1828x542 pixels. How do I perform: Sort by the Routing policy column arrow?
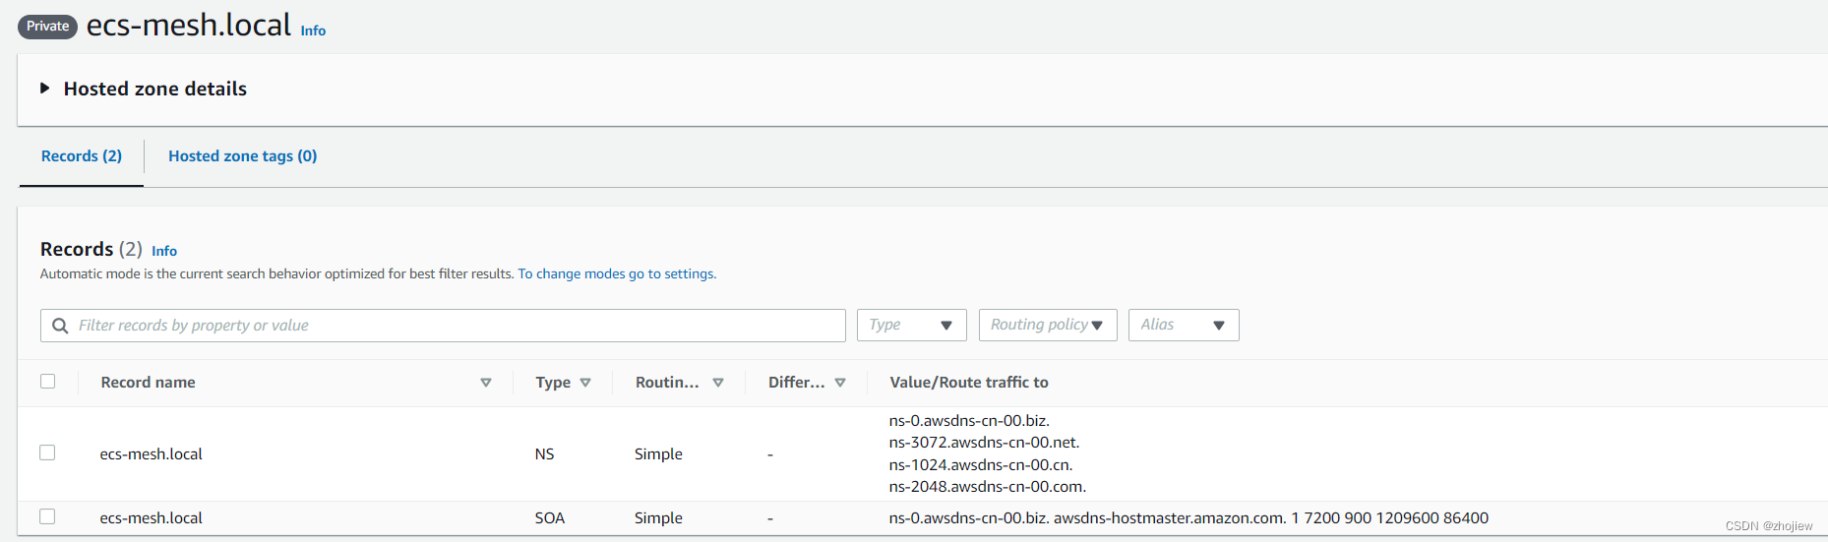coord(718,383)
